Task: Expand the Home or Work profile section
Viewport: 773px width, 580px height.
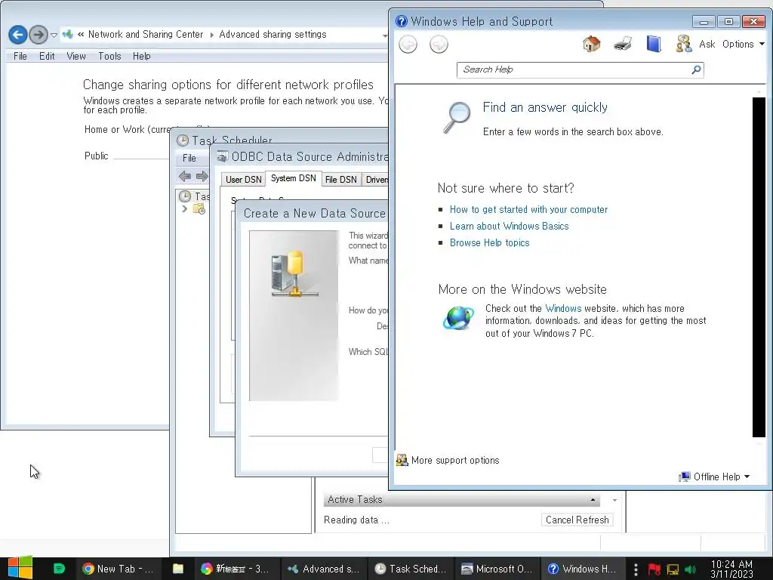Action: pos(126,130)
